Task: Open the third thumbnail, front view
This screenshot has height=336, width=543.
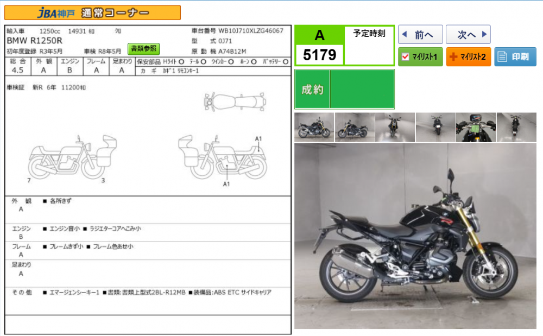Action: (395, 128)
